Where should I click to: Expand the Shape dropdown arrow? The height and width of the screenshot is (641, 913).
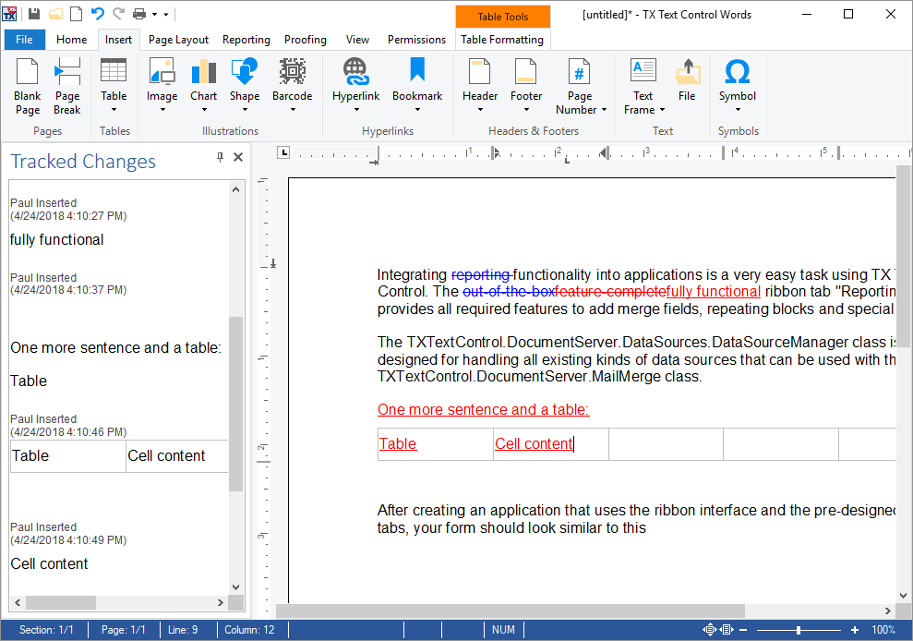coord(245,110)
